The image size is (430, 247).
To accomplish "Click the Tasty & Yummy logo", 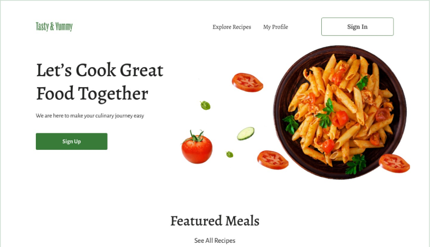I will pyautogui.click(x=54, y=26).
